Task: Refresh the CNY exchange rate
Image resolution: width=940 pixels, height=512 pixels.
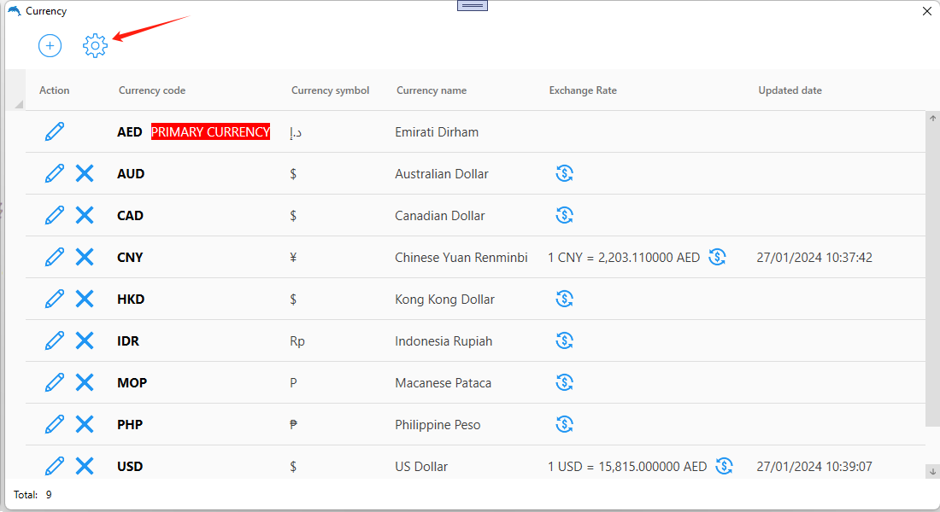Action: (x=718, y=257)
